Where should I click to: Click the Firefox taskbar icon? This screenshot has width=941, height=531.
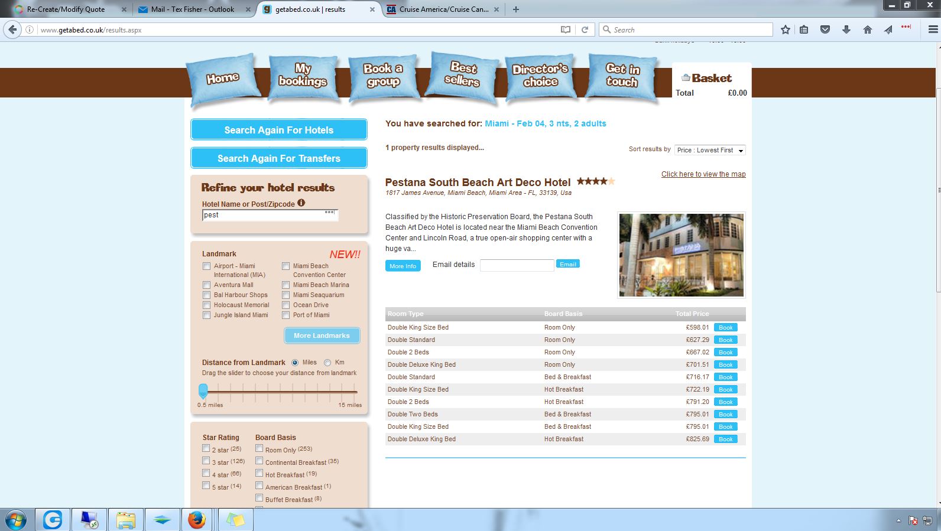(x=197, y=520)
